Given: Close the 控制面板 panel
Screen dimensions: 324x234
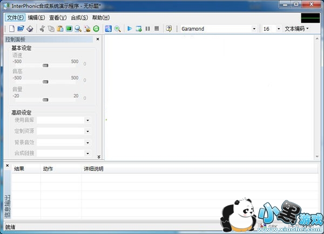Looking at the screenshot, I should point(98,39).
